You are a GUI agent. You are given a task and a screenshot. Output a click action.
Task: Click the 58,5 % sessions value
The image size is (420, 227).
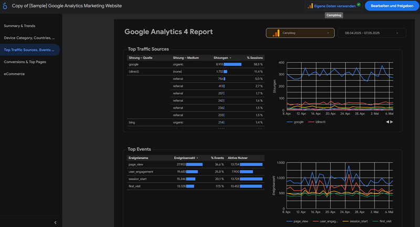coord(258,64)
